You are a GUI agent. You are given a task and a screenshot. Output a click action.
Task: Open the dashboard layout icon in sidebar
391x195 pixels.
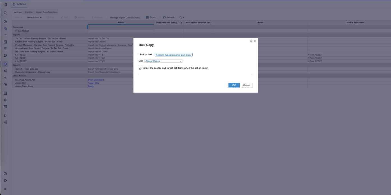5,107
